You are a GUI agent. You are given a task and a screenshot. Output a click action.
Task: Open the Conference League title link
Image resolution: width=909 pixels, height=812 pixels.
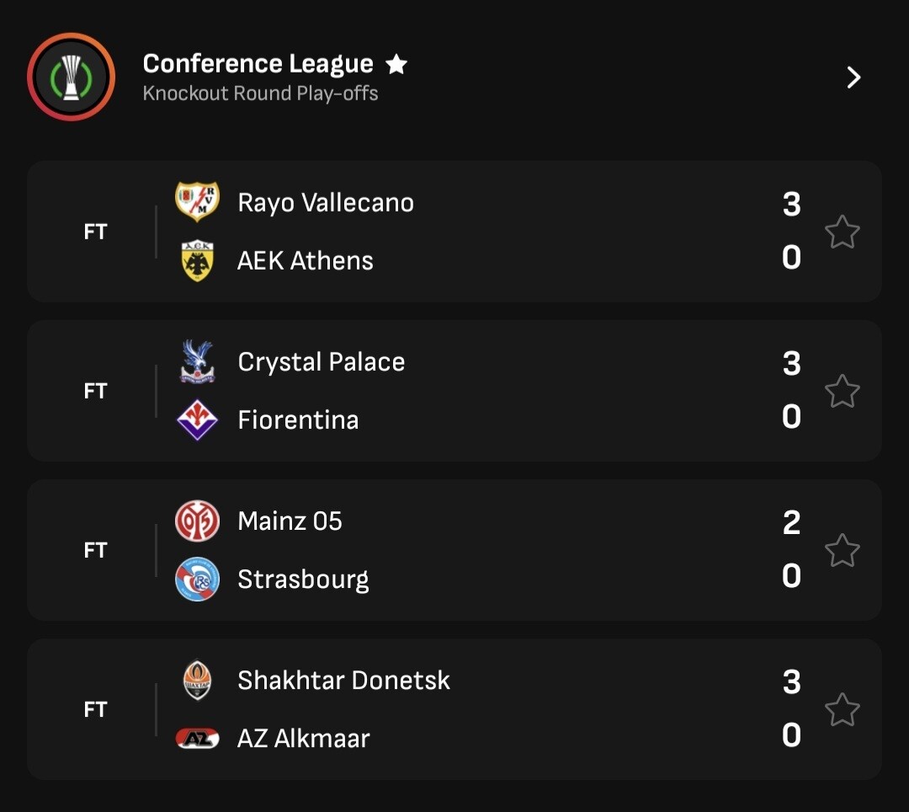[258, 64]
